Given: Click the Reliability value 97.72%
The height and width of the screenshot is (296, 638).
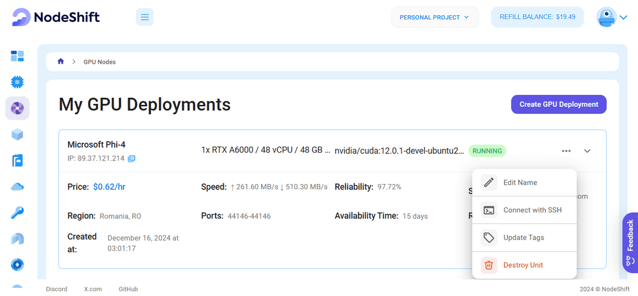Looking at the screenshot, I should (x=389, y=187).
